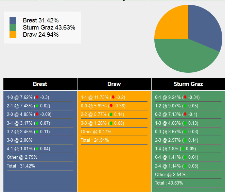Click the orange Draw legend square

point(13,34)
